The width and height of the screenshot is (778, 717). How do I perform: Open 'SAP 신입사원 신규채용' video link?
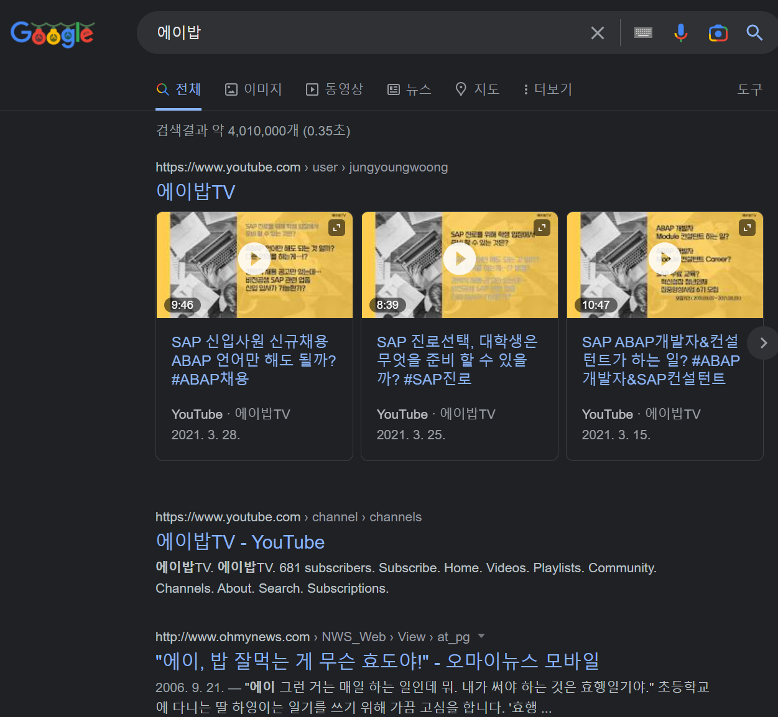click(x=254, y=360)
